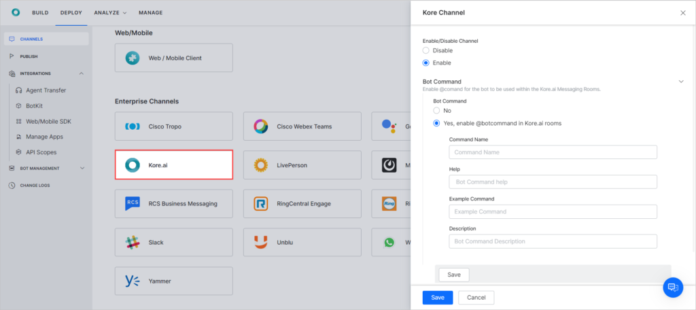Choose No for Bot Command
The height and width of the screenshot is (310, 696).
(437, 110)
